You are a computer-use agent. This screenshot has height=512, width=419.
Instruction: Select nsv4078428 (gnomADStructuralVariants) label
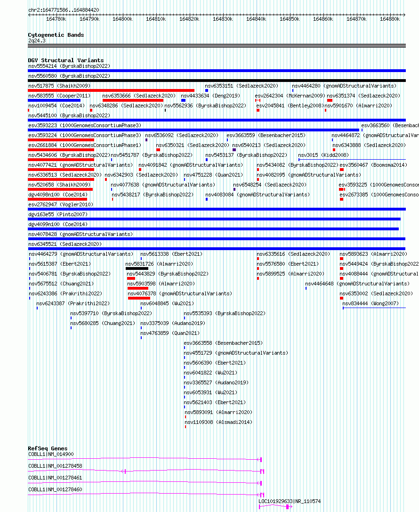tap(81, 234)
